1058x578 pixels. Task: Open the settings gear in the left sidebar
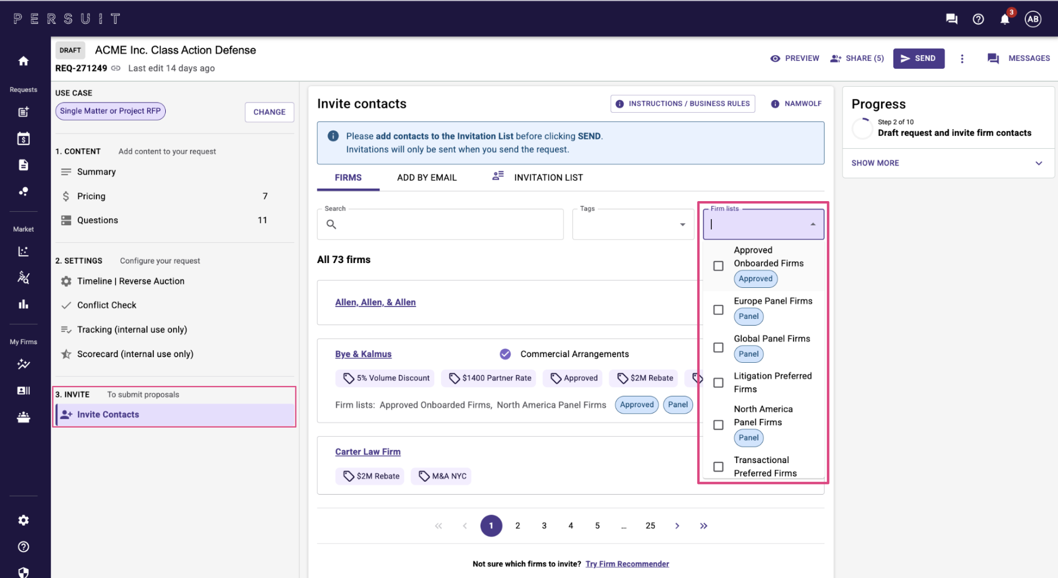[23, 520]
